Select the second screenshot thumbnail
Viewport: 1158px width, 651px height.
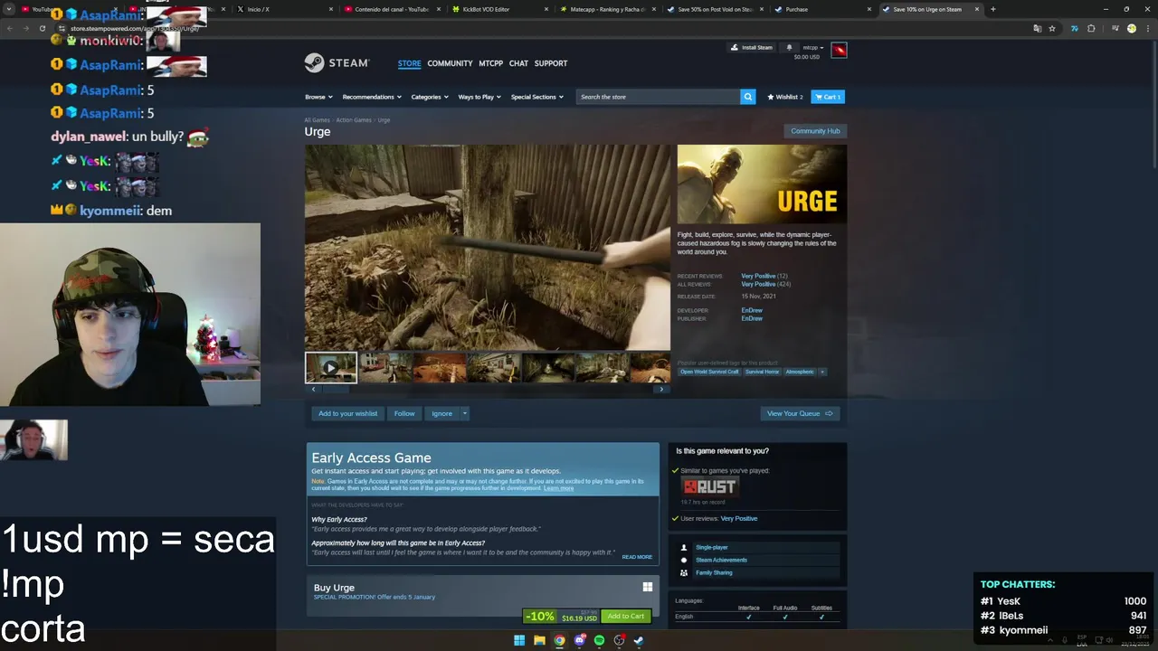[x=385, y=368]
